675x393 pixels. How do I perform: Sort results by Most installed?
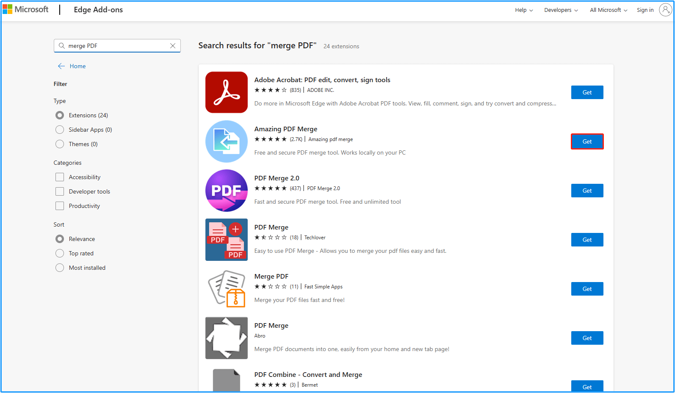pos(60,268)
